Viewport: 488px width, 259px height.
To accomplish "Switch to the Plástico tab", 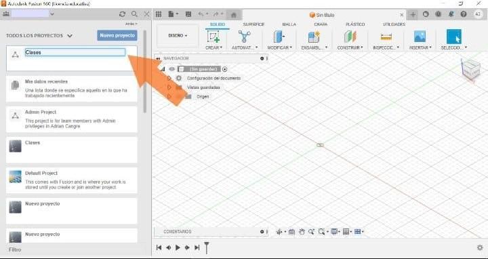I will click(x=355, y=24).
